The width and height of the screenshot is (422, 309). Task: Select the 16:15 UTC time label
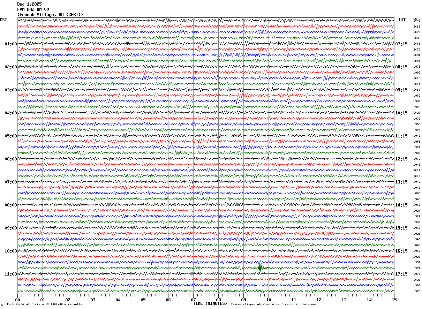[401, 251]
